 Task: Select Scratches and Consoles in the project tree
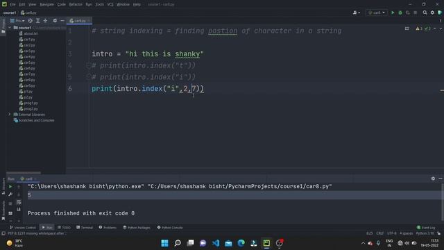click(x=34, y=120)
